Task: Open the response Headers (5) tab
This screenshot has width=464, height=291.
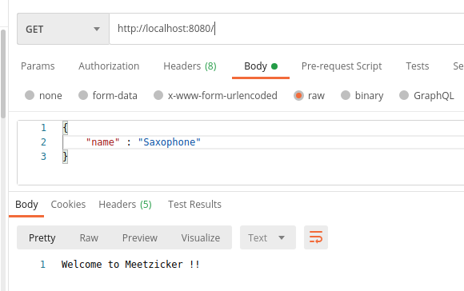Action: [x=125, y=205]
